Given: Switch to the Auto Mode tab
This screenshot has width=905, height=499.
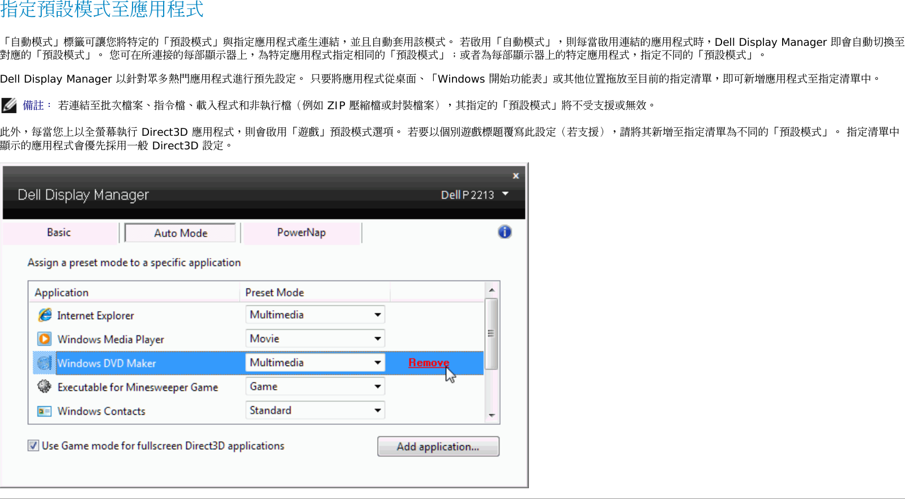Looking at the screenshot, I should click(180, 233).
